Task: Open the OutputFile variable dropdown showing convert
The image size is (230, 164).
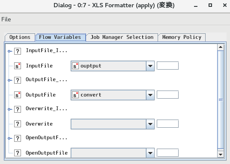Action: pos(113,95)
